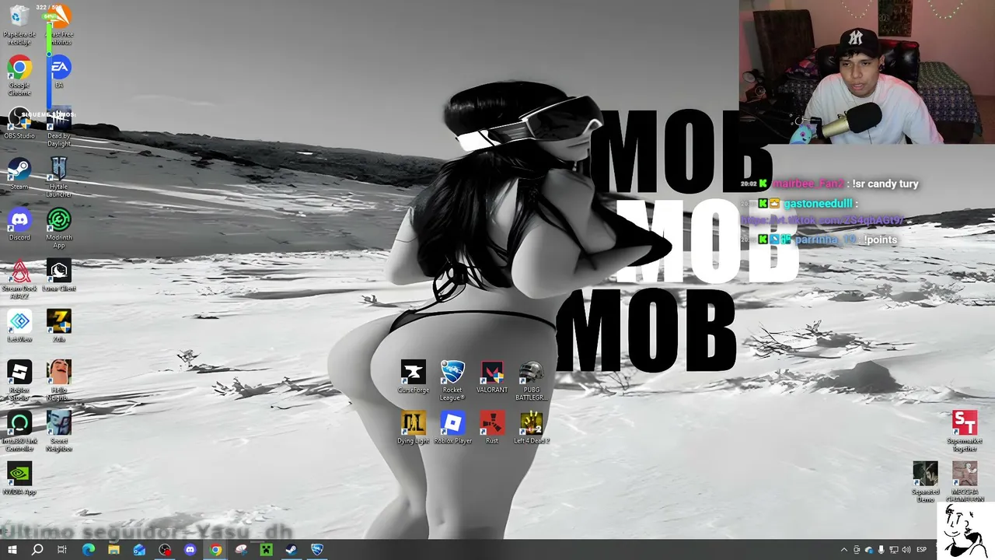Switch to Steam in the taskbar
Screen dimensions: 995x560
291,549
